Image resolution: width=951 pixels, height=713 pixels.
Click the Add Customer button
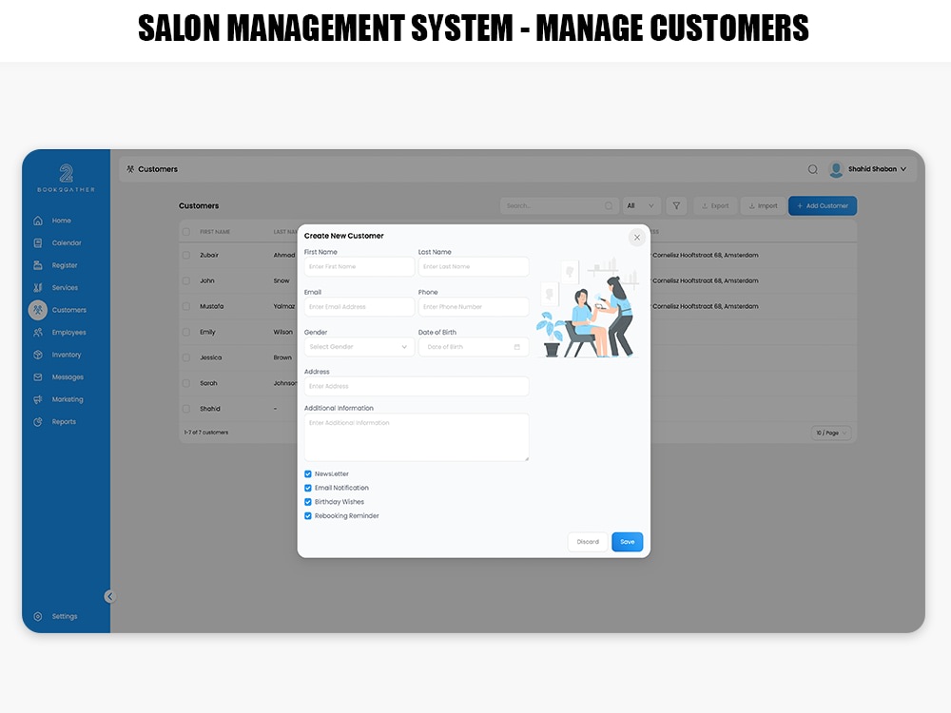[x=823, y=206]
